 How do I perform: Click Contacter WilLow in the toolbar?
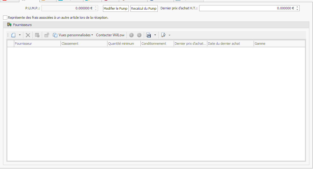(x=110, y=35)
